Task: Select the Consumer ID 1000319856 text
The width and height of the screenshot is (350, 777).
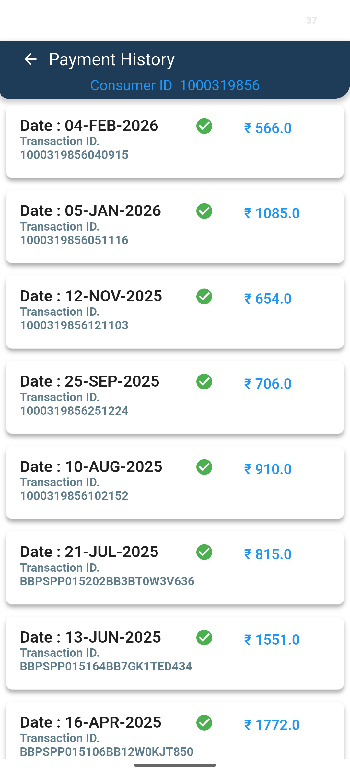Action: (175, 85)
